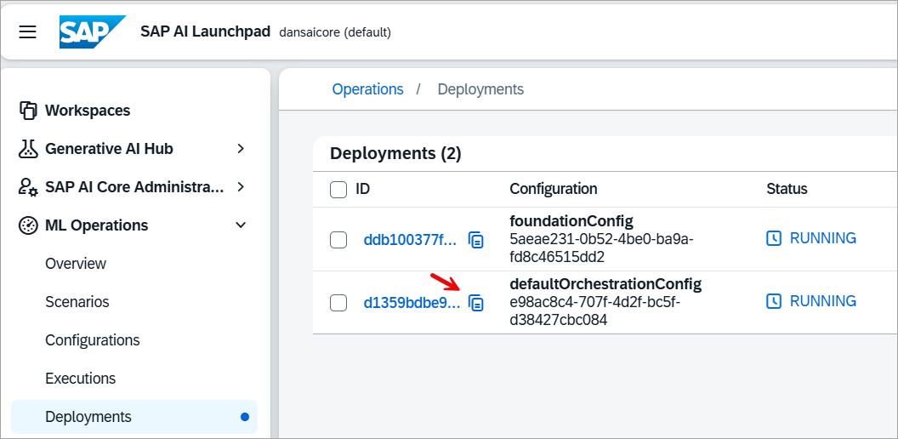This screenshot has width=898, height=439.
Task: Click the Deployments (2) table title
Action: (395, 154)
